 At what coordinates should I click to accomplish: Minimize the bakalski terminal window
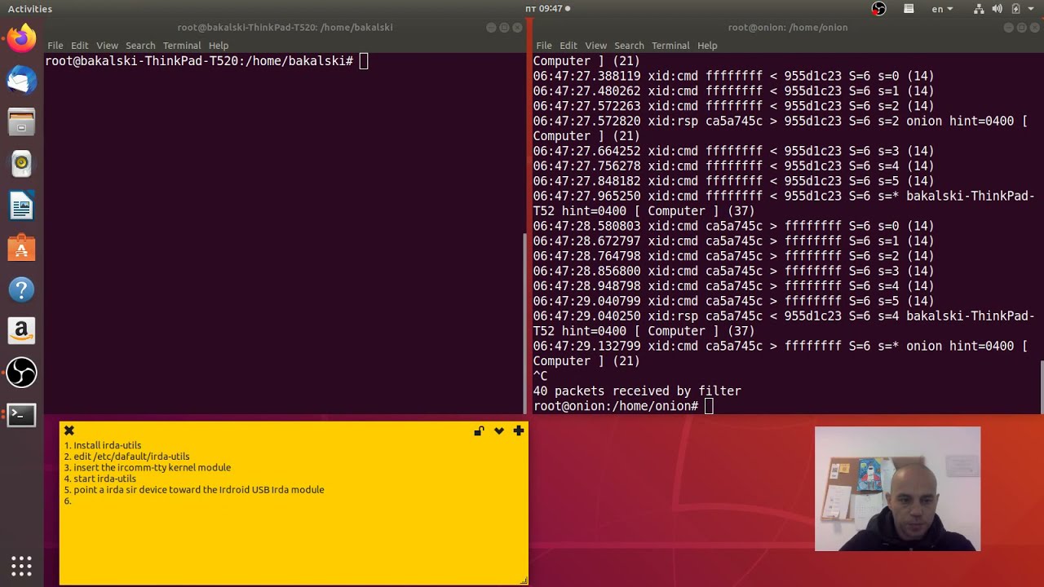coord(491,28)
